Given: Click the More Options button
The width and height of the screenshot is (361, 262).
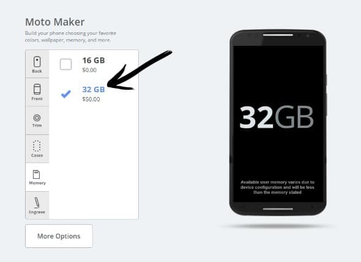Looking at the screenshot, I should 59,236.
